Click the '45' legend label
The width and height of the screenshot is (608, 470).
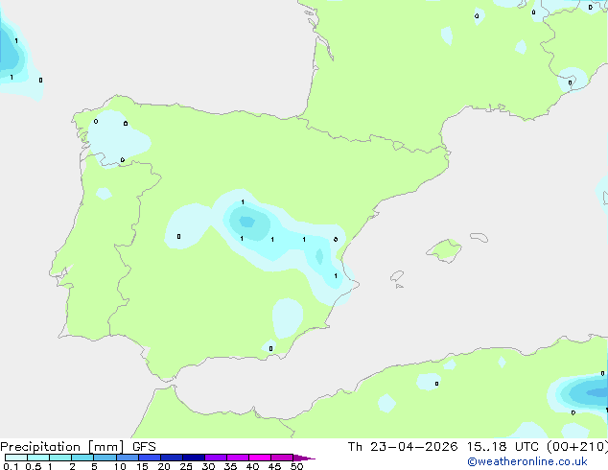point(274,466)
